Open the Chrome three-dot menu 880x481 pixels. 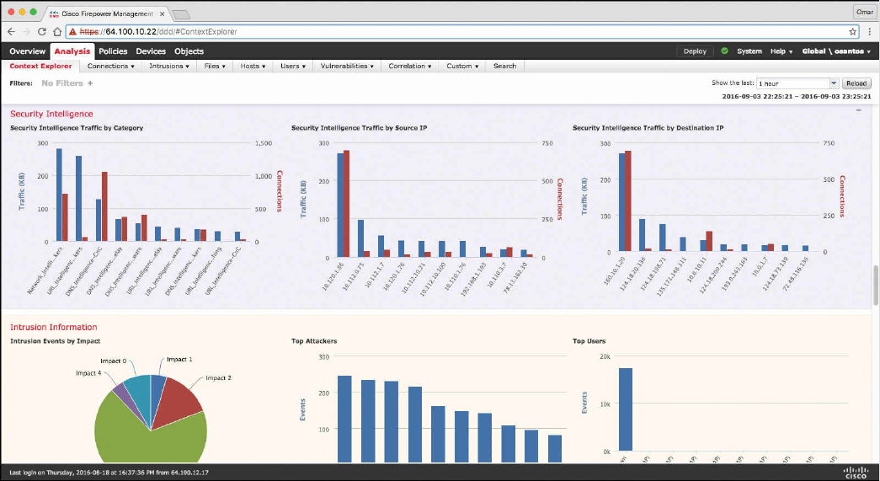pos(869,32)
